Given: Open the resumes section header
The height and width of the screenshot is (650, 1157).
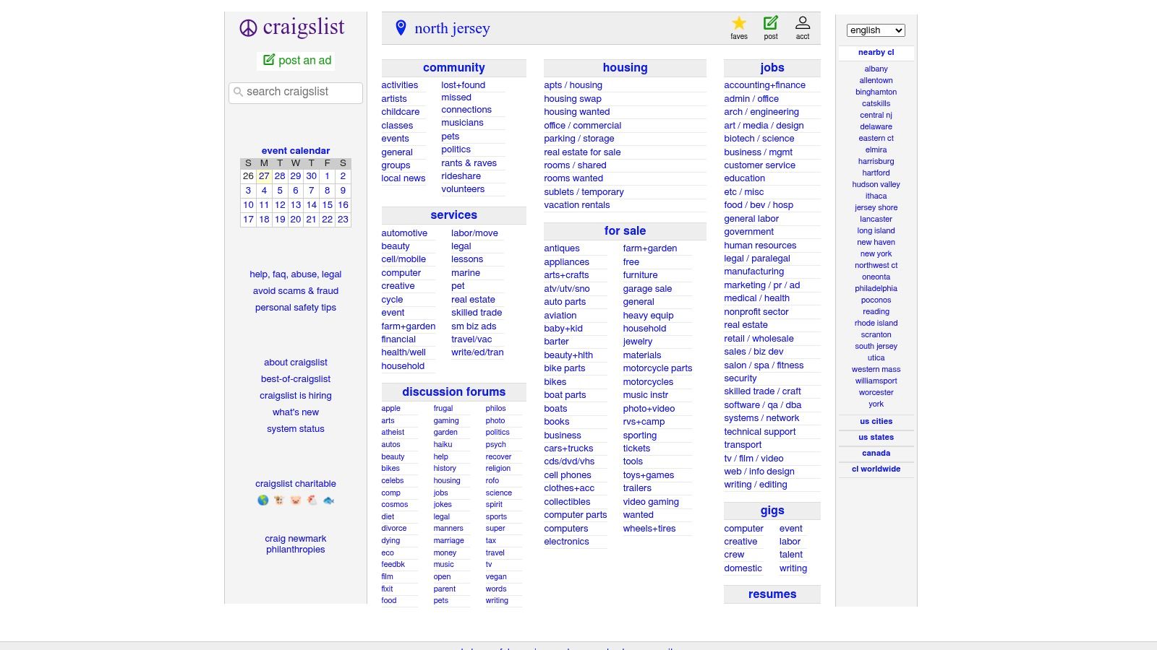Looking at the screenshot, I should pyautogui.click(x=772, y=594).
